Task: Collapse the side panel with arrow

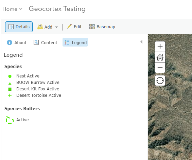Action: point(141,42)
